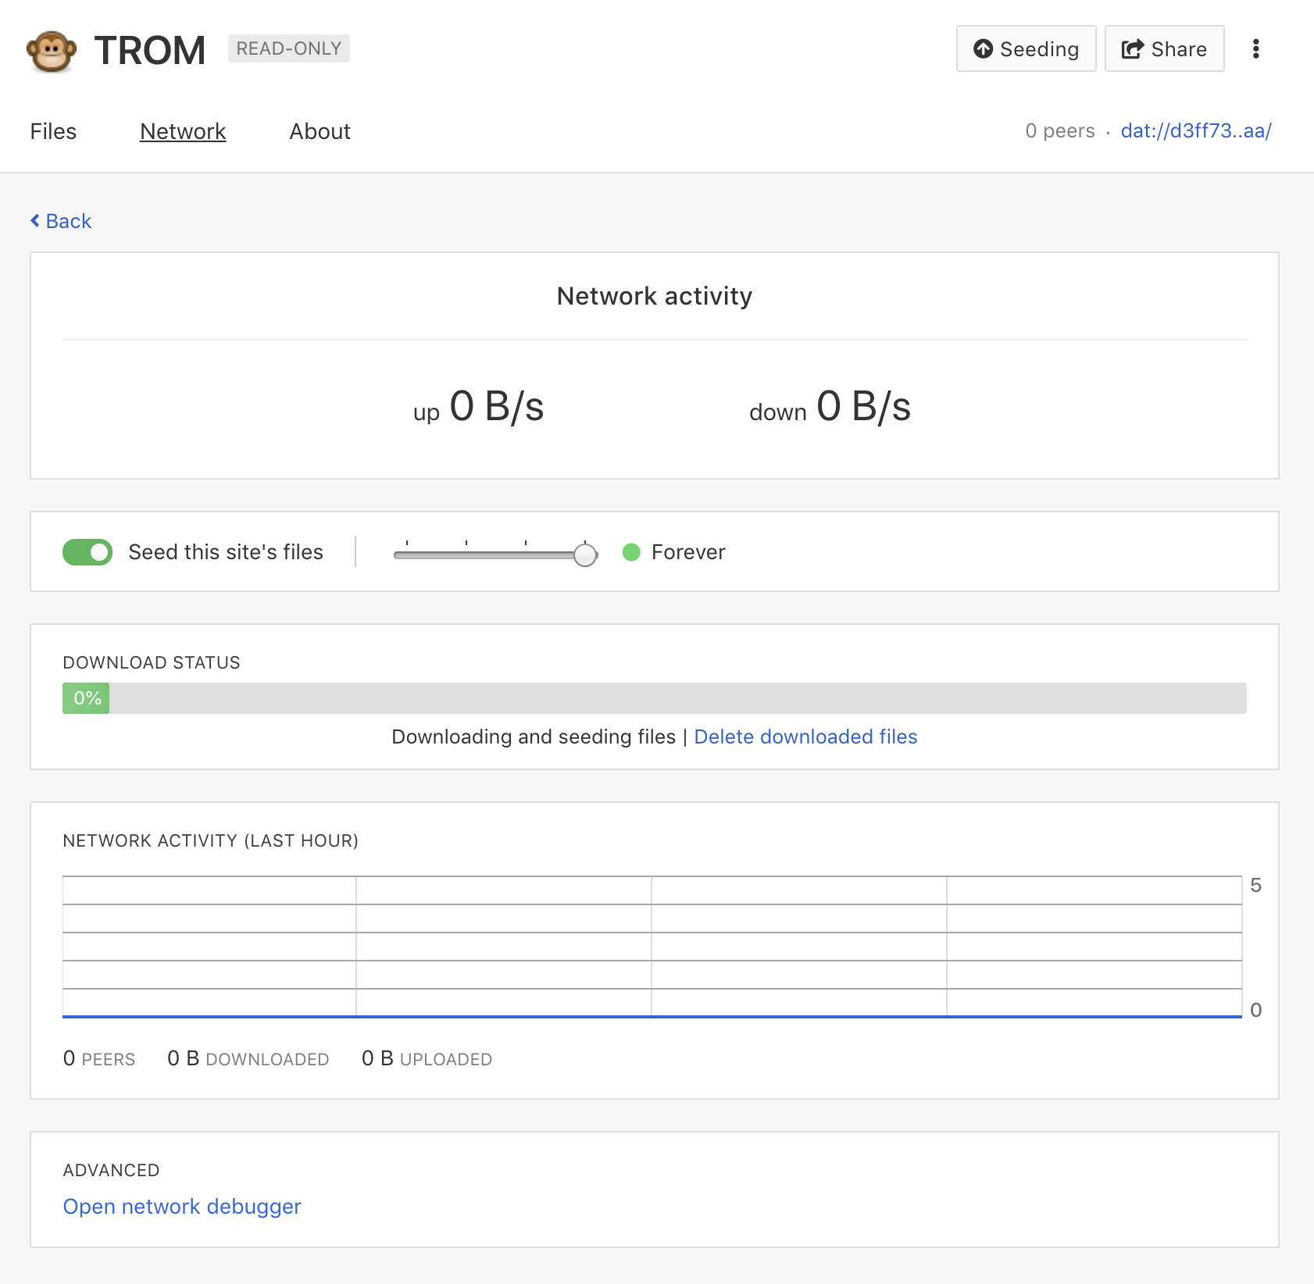Copy the dat://d3ff73..aa/ link

click(1196, 130)
